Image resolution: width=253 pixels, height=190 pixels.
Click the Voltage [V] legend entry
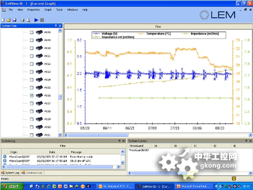[x=105, y=33]
